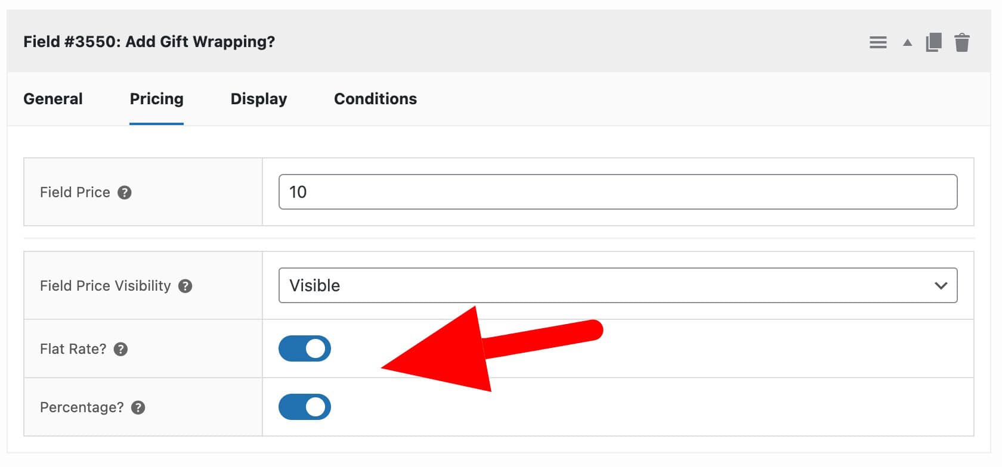Click the Field Price input showing 10
Viewport: 1002px width, 467px height.
tap(618, 192)
